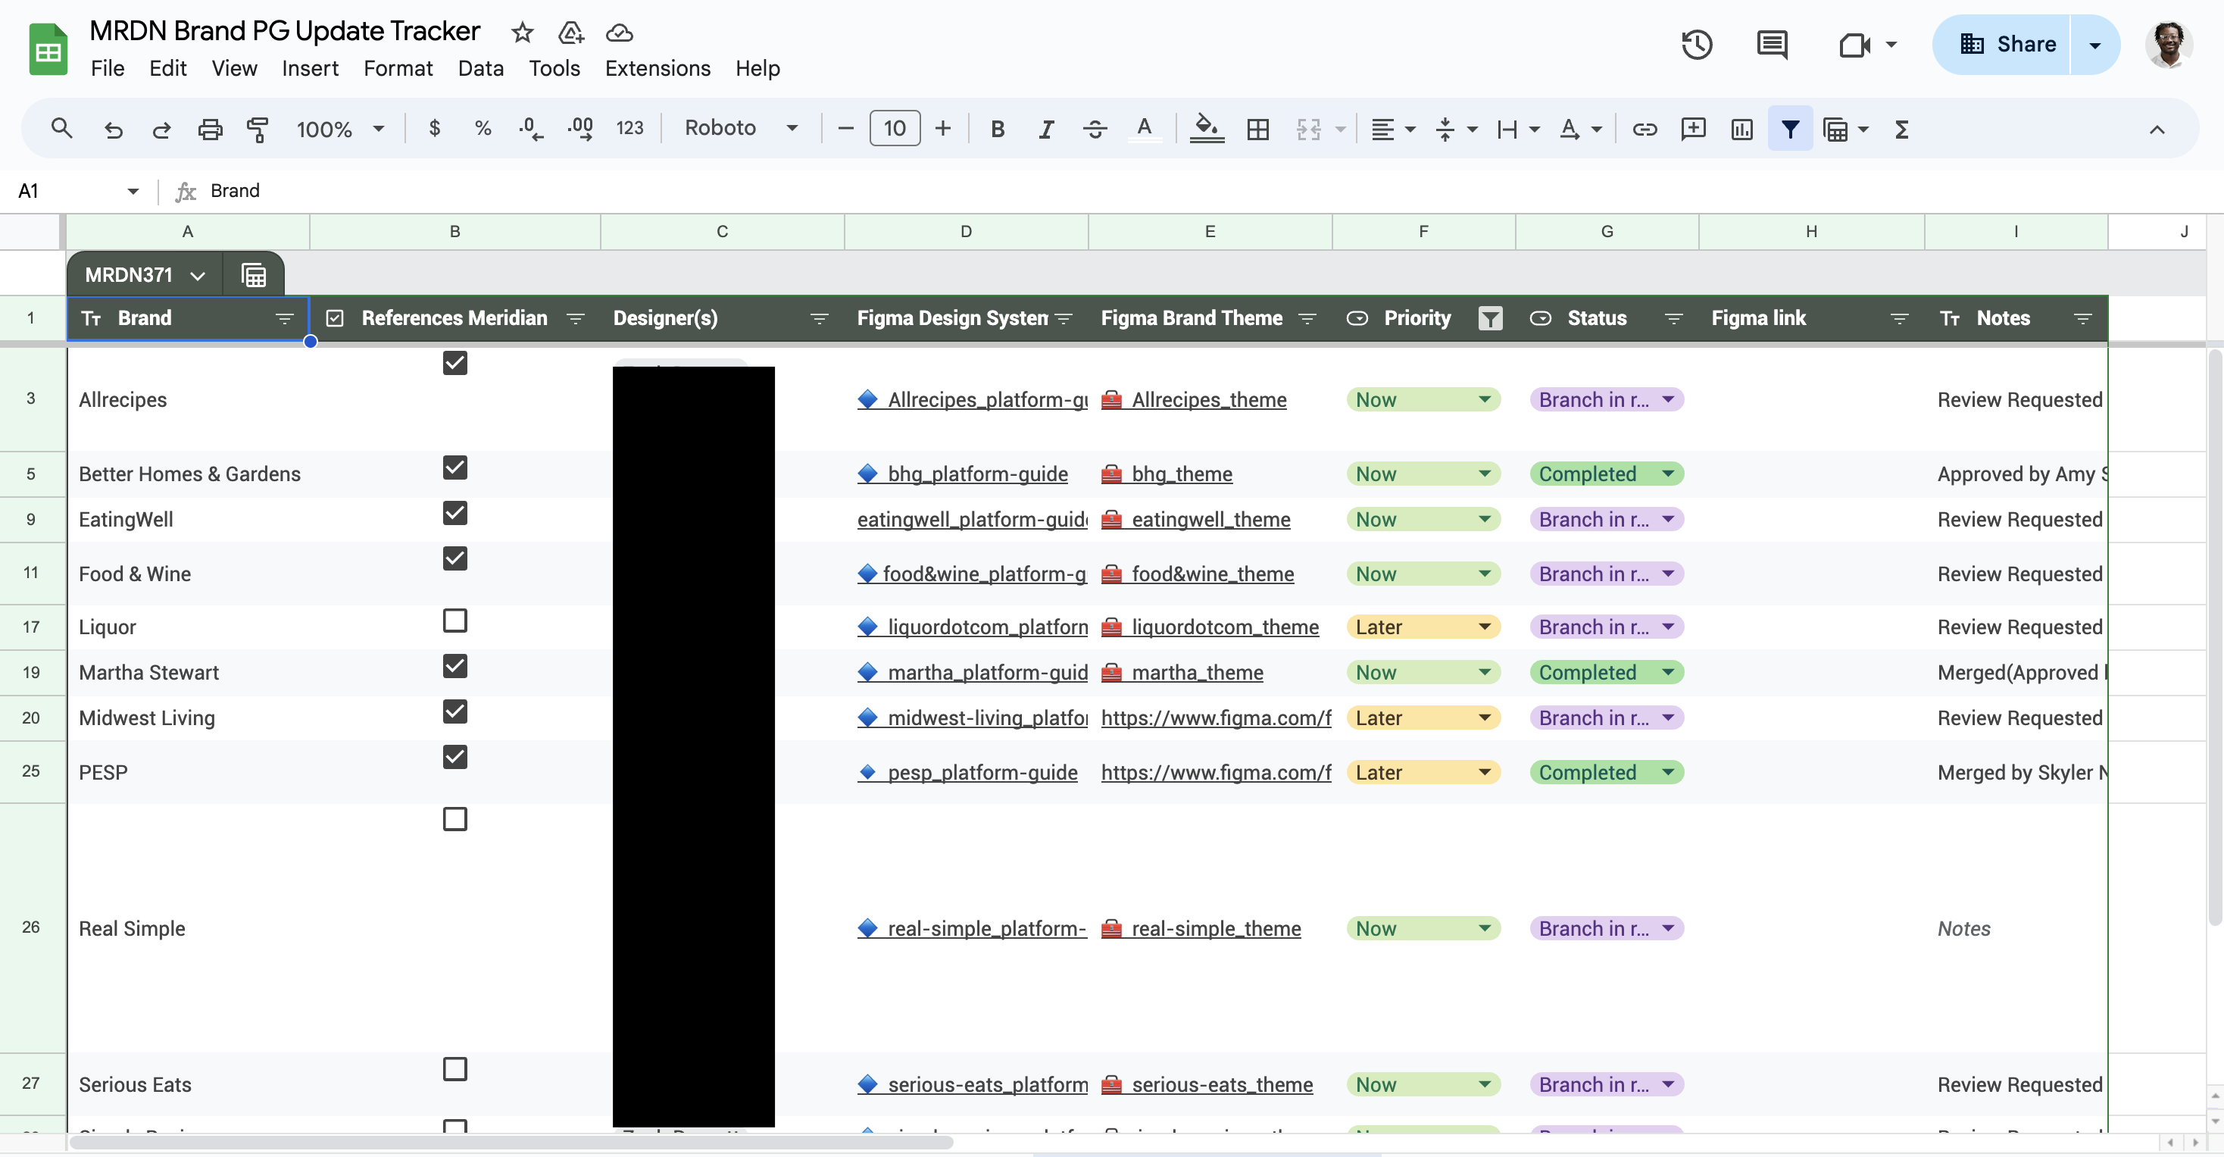Toggle the filter funnel toolbar icon
Screen dimensions: 2224x1157
click(1790, 130)
